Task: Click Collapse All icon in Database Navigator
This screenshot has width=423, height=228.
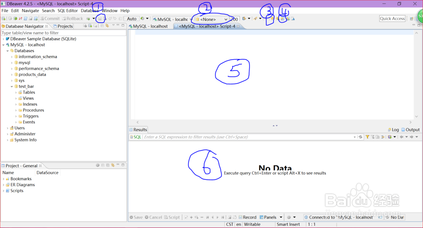Action: (x=102, y=26)
